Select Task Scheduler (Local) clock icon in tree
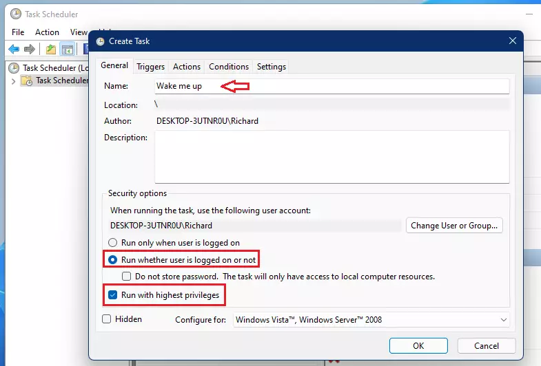The height and width of the screenshot is (366, 541). (x=14, y=68)
